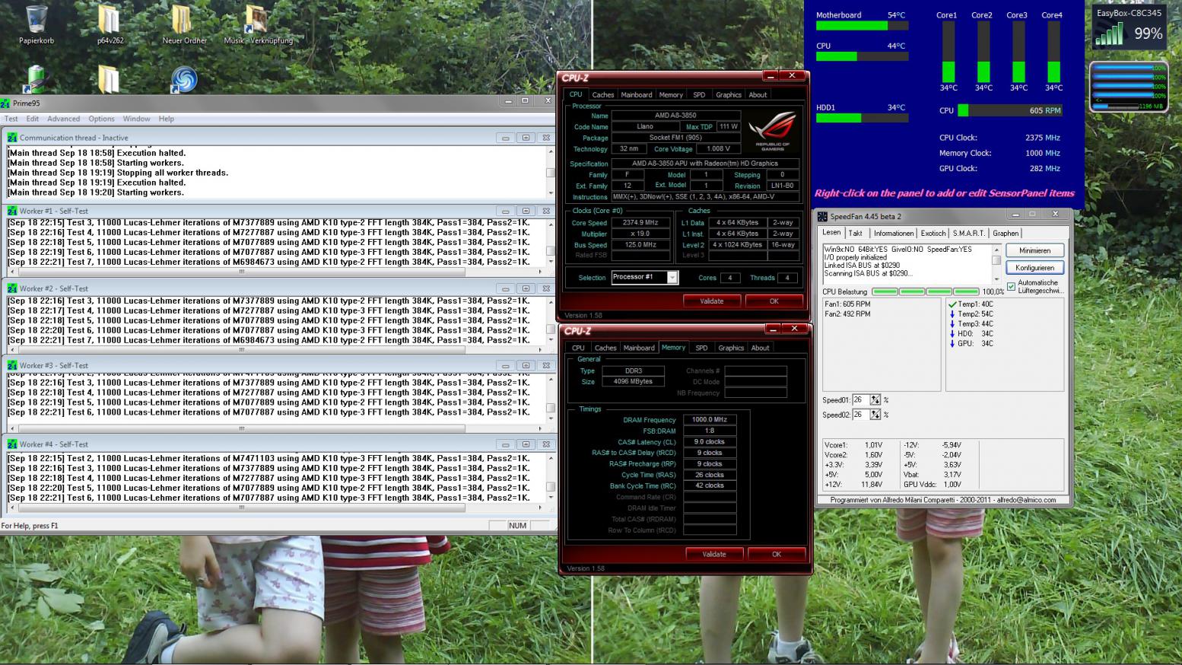Click the Motherboard 54°C temperature bar
1182x665 pixels.
pyautogui.click(x=862, y=25)
